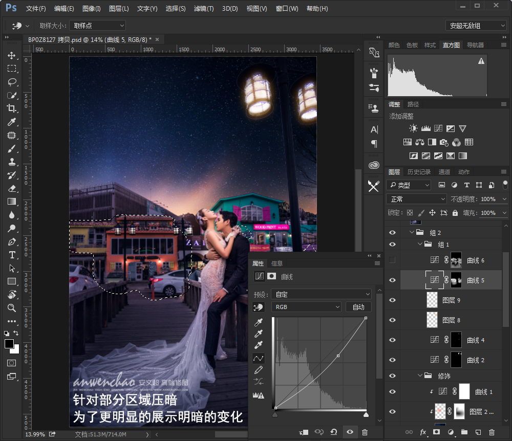This screenshot has height=441, width=512.
Task: Select the 曲线 5 layer mask thumbnail
Action: pos(456,280)
